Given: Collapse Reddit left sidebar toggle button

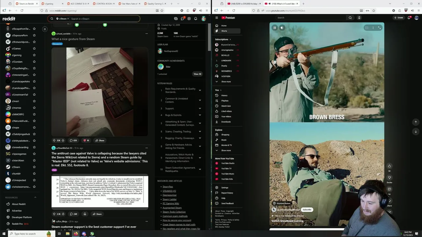Looking at the screenshot, I should (45, 29).
